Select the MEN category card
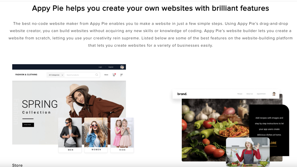The image size is (297, 167). (x=70, y=135)
